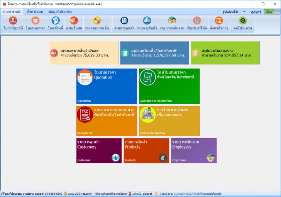
Task: Expand the รูปแบบธีม theme dropdown arrow
Action: pos(244,12)
